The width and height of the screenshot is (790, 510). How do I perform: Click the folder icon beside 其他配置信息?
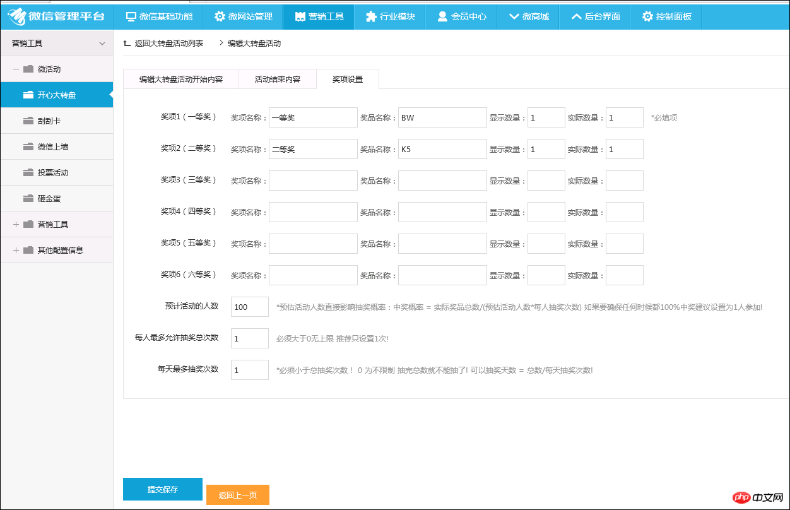28,250
